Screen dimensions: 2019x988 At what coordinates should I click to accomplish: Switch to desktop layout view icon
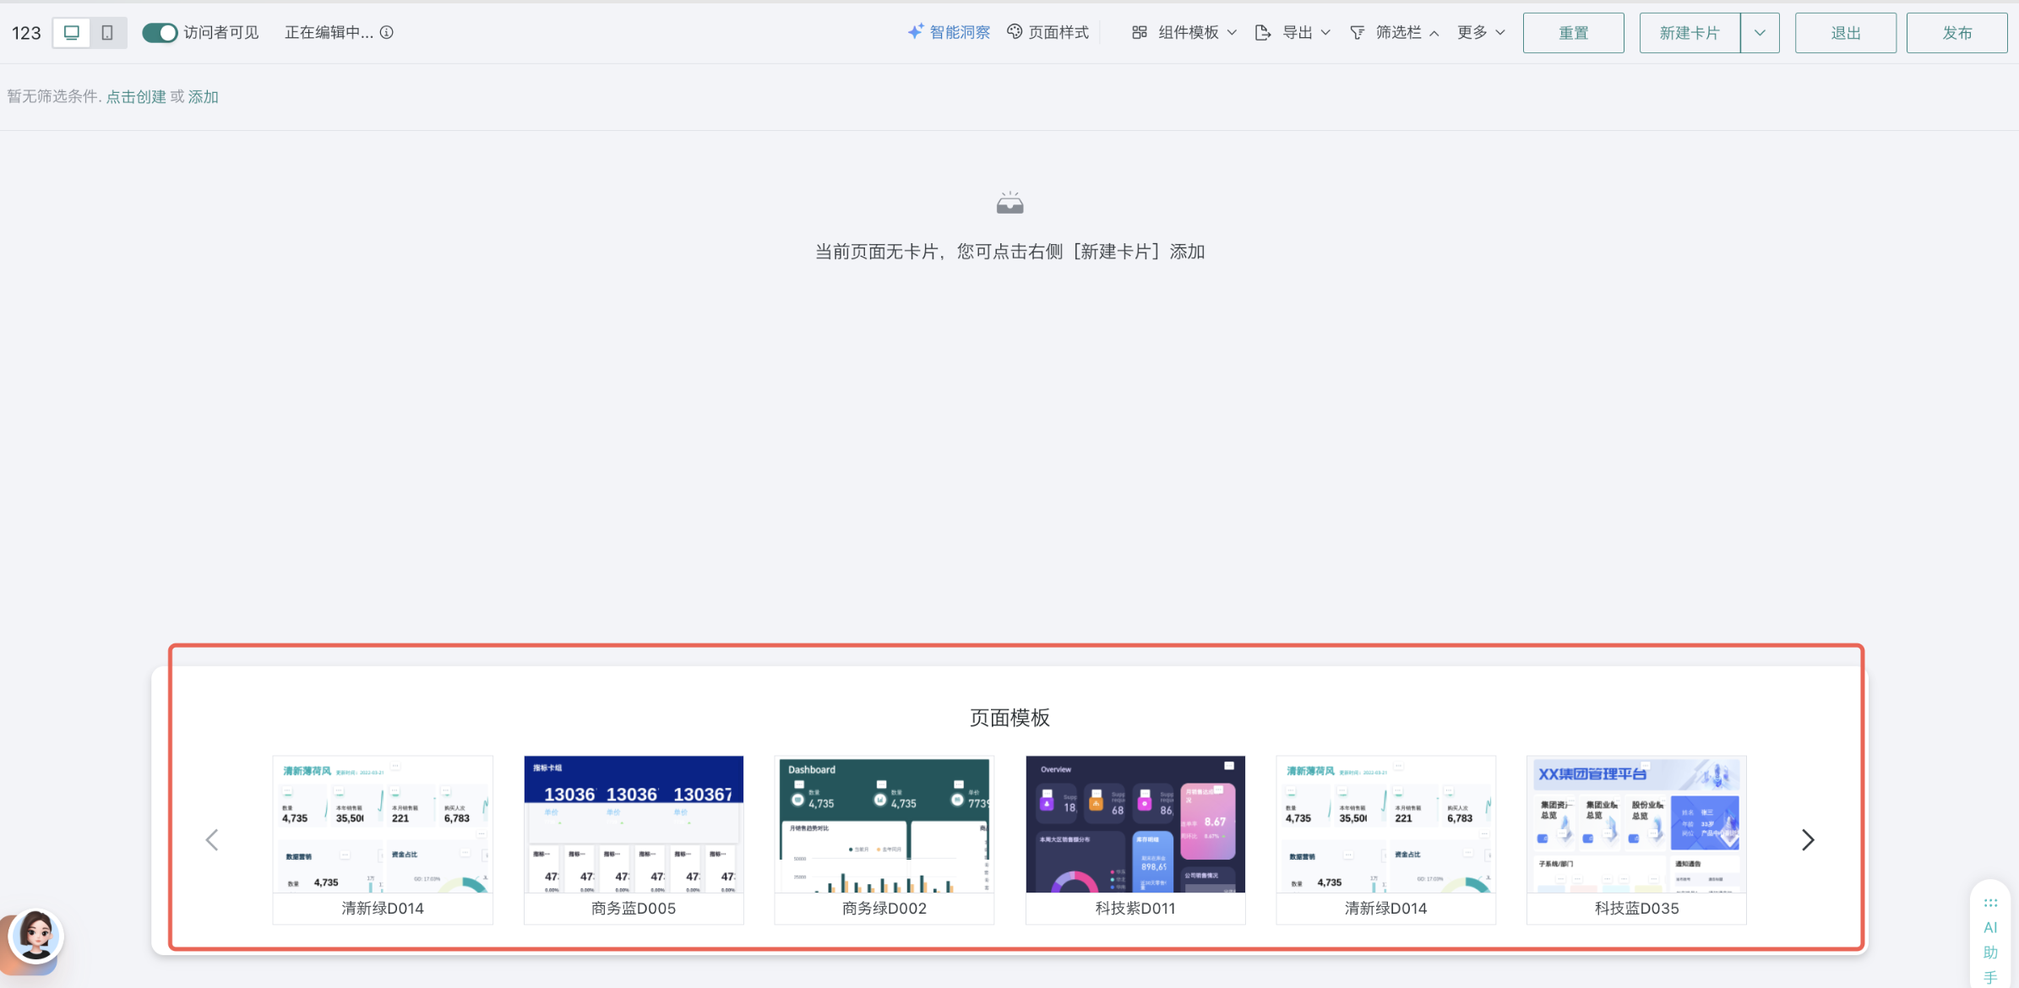72,33
